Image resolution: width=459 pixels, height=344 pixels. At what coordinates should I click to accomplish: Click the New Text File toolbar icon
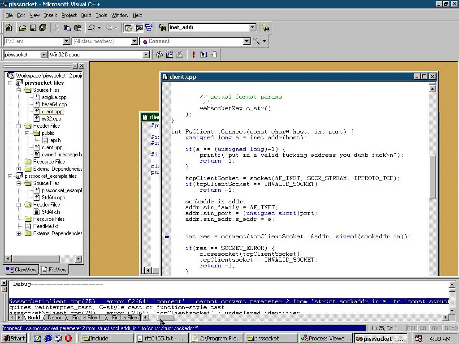coord(9,28)
